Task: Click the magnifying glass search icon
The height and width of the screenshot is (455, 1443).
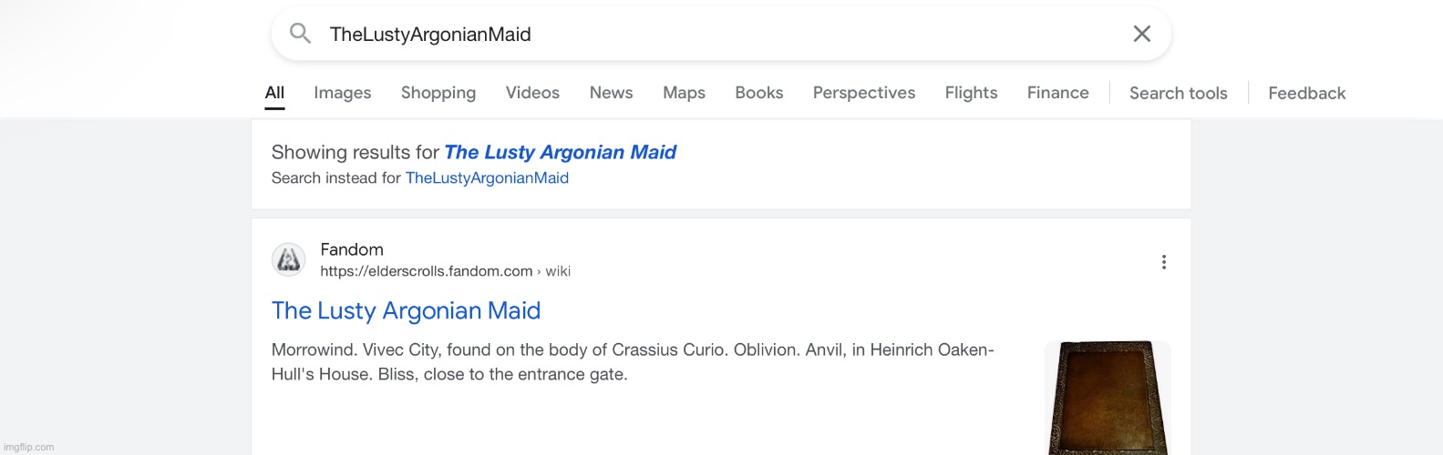Action: tap(300, 35)
